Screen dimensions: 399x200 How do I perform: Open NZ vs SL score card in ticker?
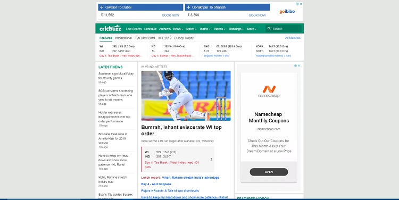pyautogui.click(x=173, y=51)
